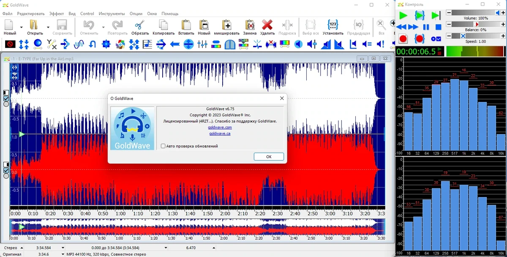Start recording with the red circle button
This screenshot has height=257, width=507.
403,39
